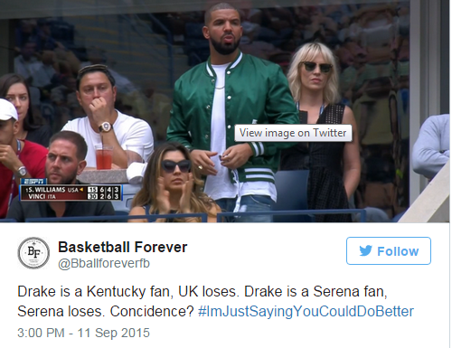Click the Follow button

tap(389, 250)
